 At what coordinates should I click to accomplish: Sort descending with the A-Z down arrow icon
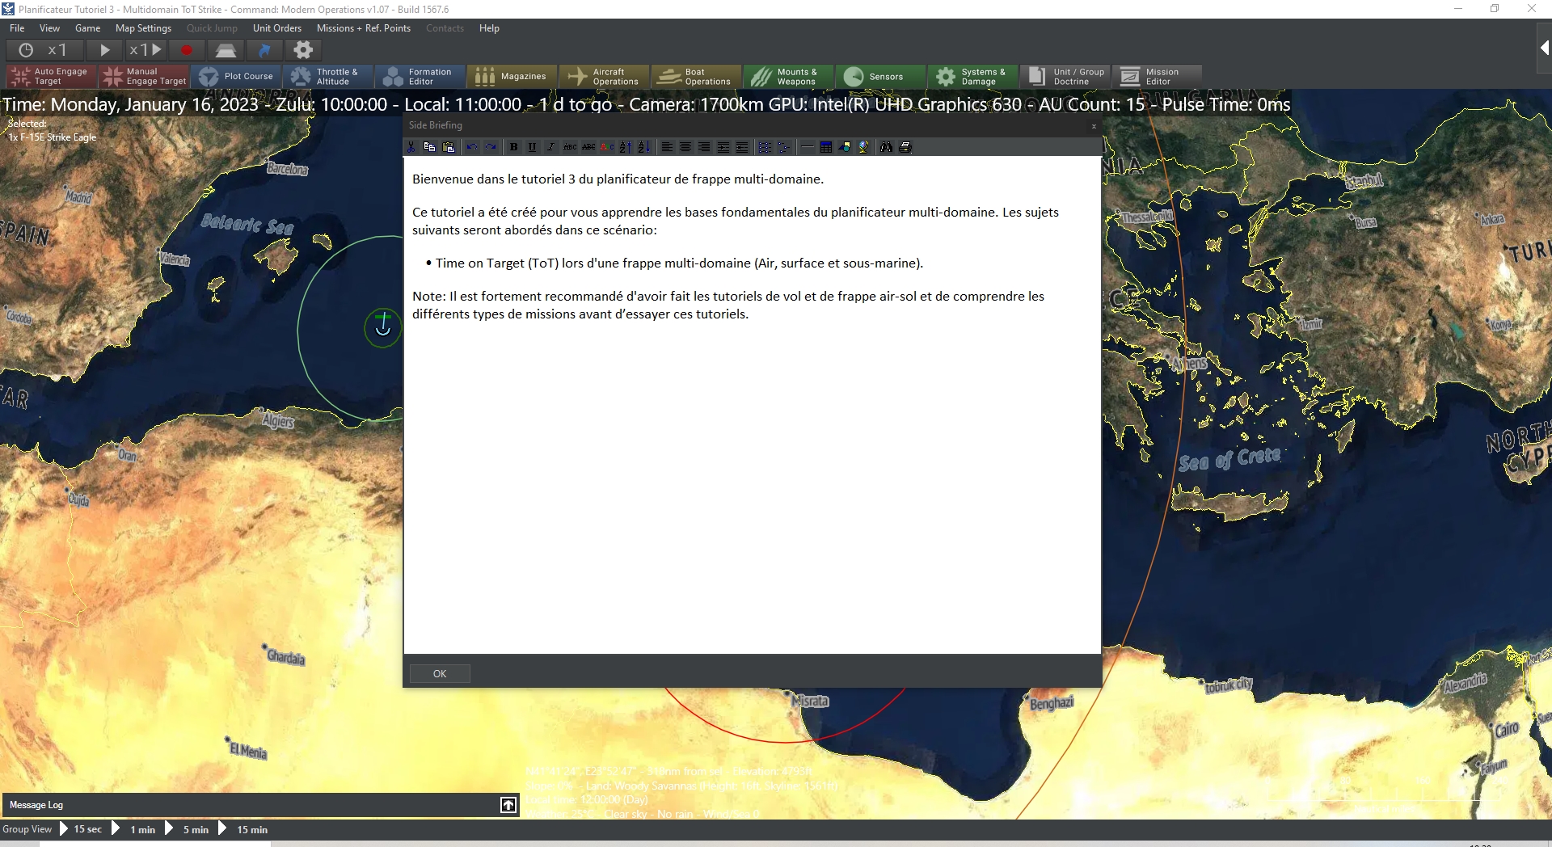[643, 147]
